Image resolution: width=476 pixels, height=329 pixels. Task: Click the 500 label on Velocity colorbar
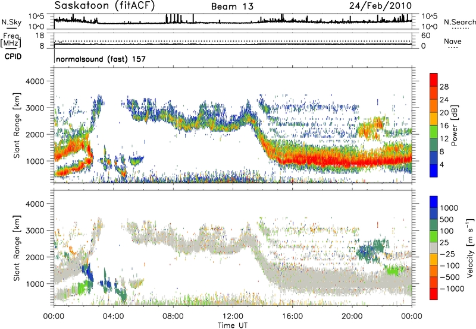(x=448, y=220)
